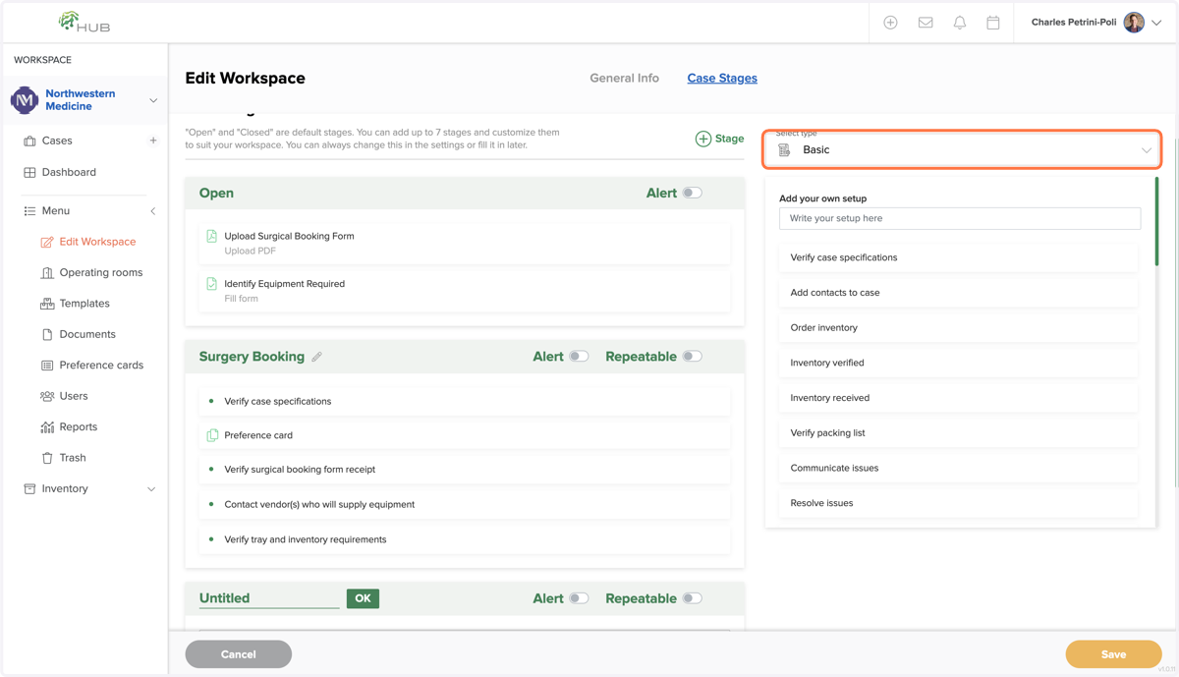Click the Preference card copy icon
Viewport: 1179px width, 677px height.
click(x=212, y=435)
